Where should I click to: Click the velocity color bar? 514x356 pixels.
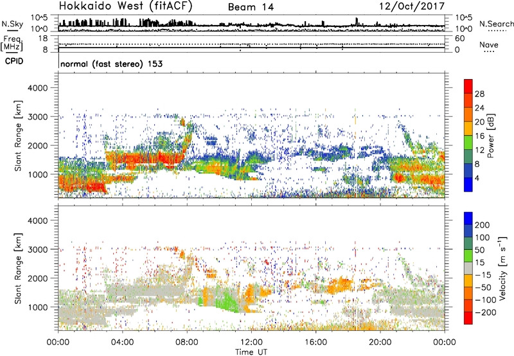(x=468, y=268)
